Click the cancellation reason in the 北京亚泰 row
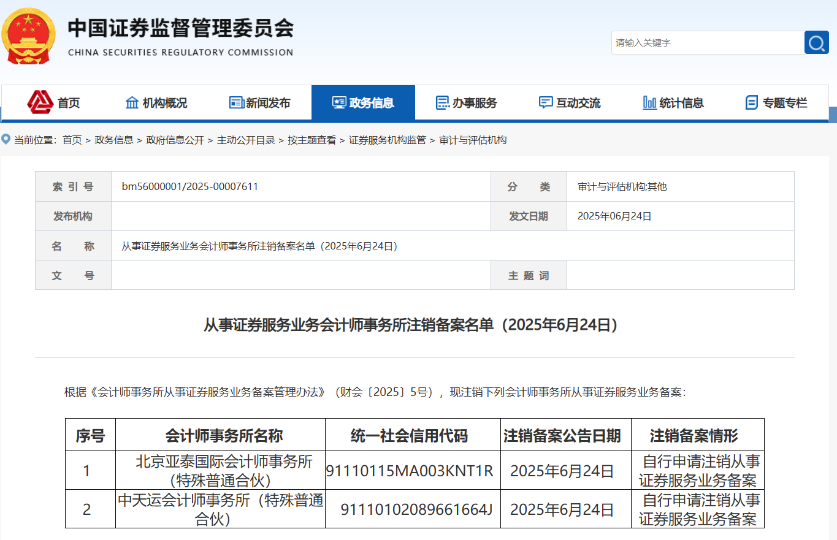Image resolution: width=837 pixels, height=540 pixels. coord(698,471)
